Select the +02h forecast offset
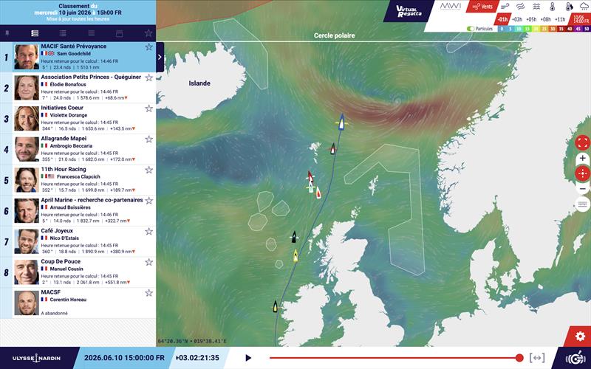Viewport: 591px width, 369px height. [x=517, y=19]
